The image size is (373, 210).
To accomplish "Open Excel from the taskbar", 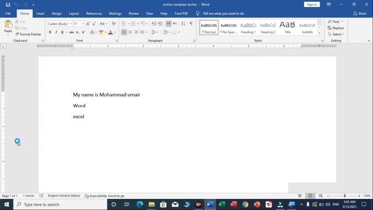I will coord(221,204).
